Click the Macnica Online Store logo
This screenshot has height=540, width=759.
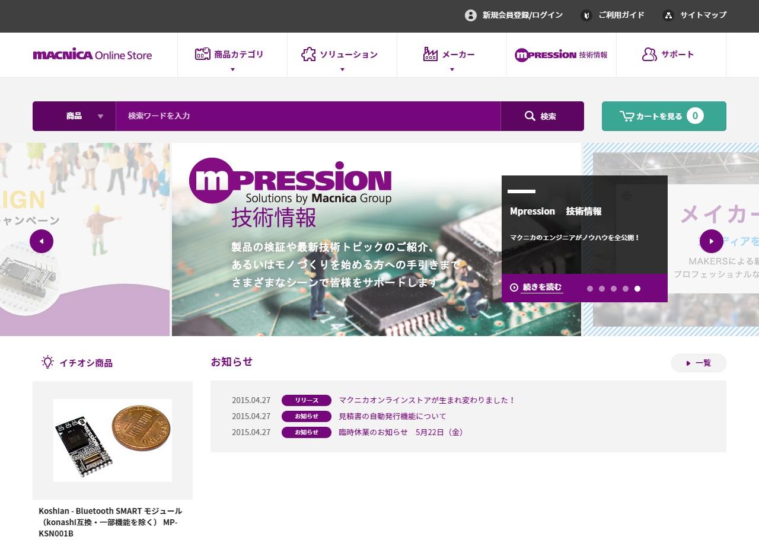click(x=93, y=55)
